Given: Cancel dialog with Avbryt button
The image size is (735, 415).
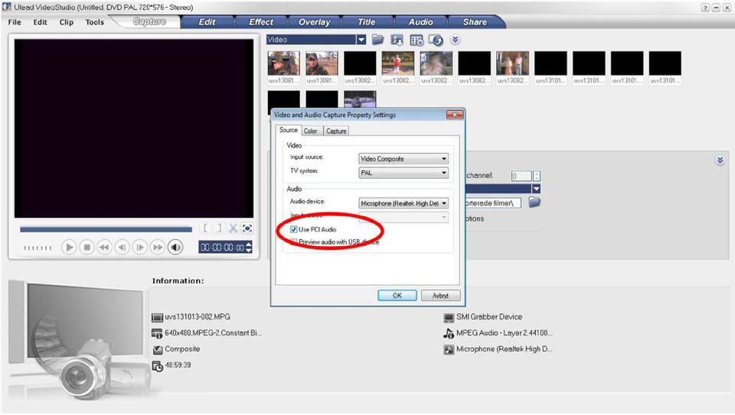Looking at the screenshot, I should pos(440,296).
